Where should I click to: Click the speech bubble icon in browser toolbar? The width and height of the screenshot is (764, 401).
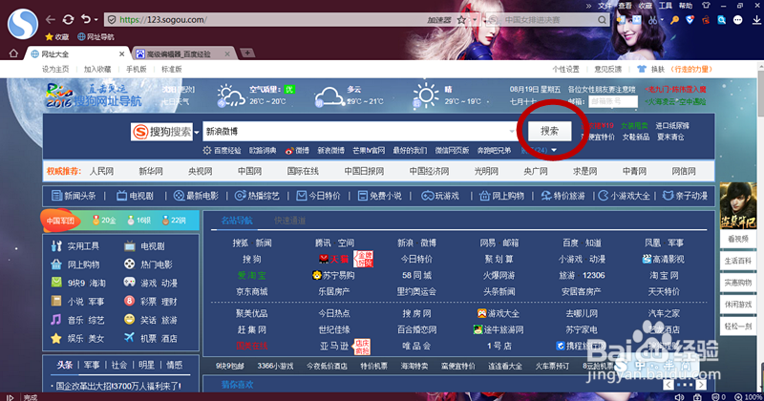tap(738, 20)
